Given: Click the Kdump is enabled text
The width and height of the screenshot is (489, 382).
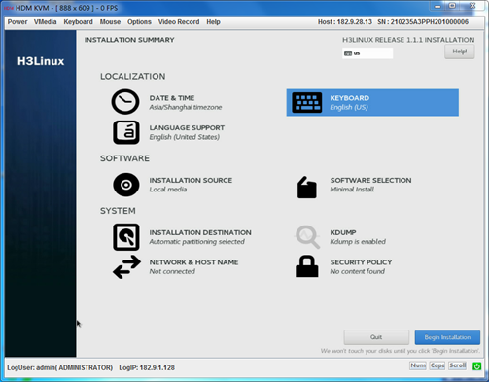Looking at the screenshot, I should pos(358,242).
